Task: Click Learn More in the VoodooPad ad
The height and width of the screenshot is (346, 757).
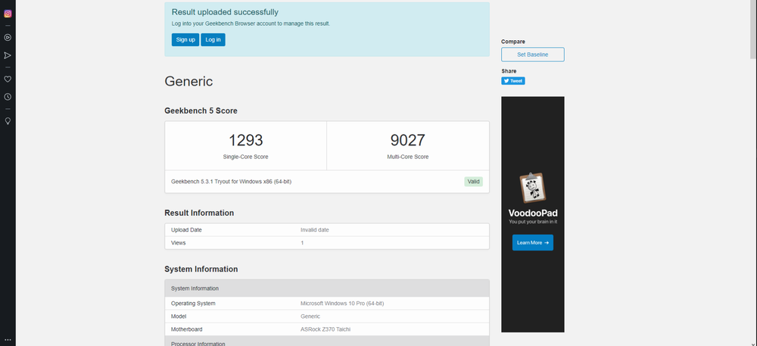Action: [532, 242]
